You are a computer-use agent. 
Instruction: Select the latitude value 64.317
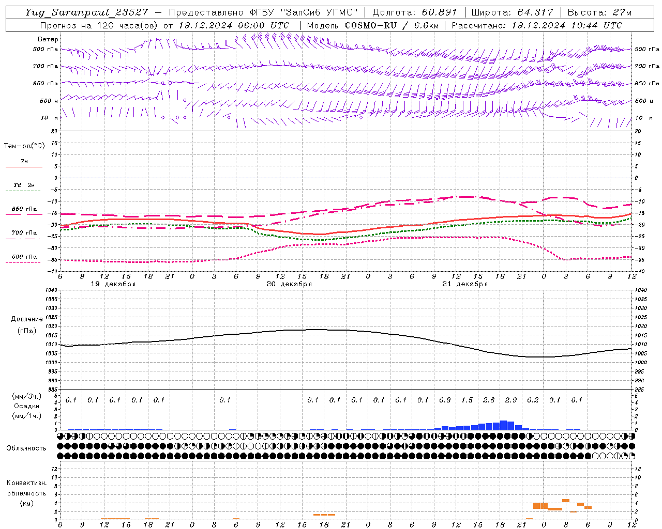(x=536, y=12)
